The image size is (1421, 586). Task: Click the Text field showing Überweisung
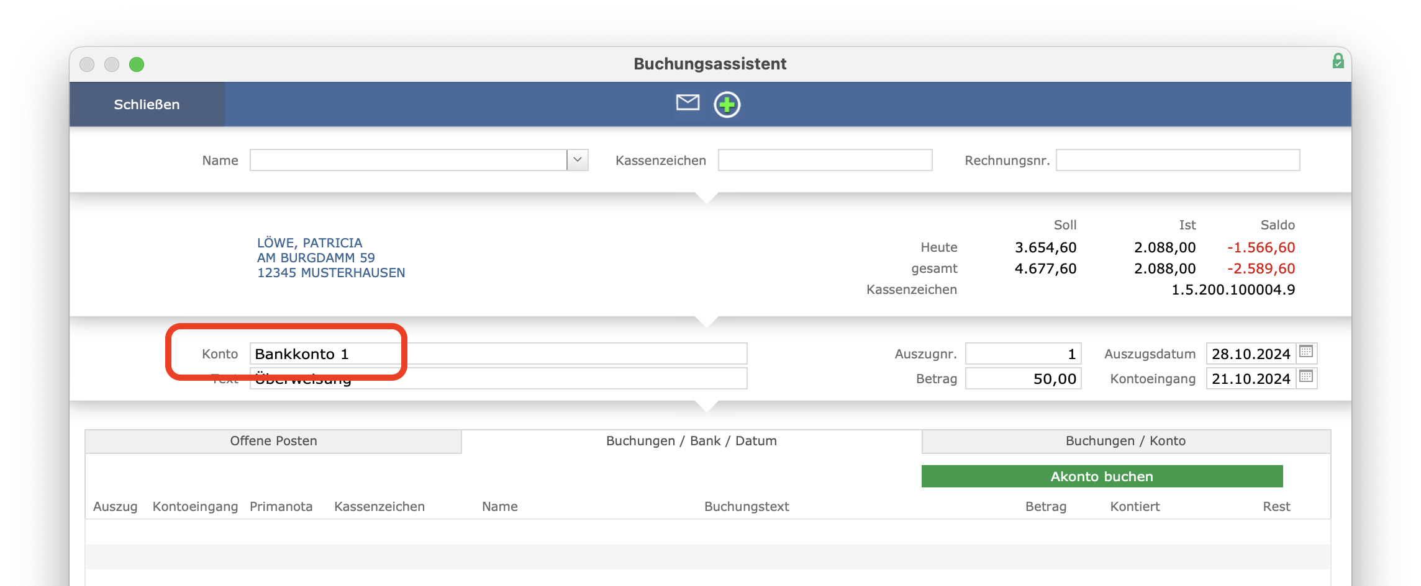tap(498, 378)
